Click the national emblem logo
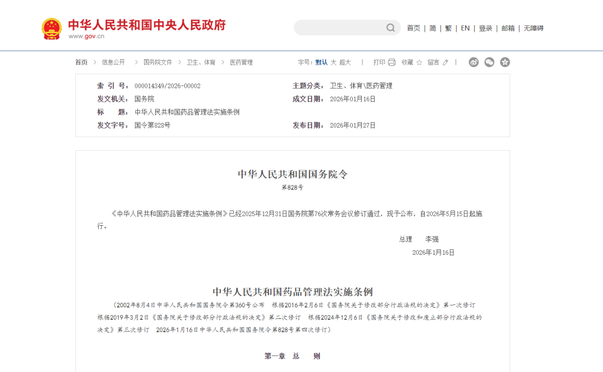The width and height of the screenshot is (603, 372). click(x=52, y=28)
